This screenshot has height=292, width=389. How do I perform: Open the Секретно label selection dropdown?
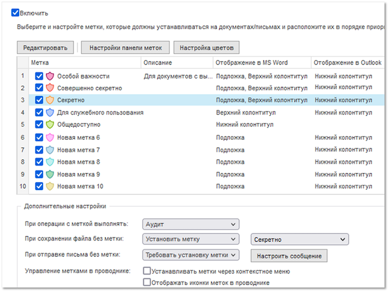299,240
